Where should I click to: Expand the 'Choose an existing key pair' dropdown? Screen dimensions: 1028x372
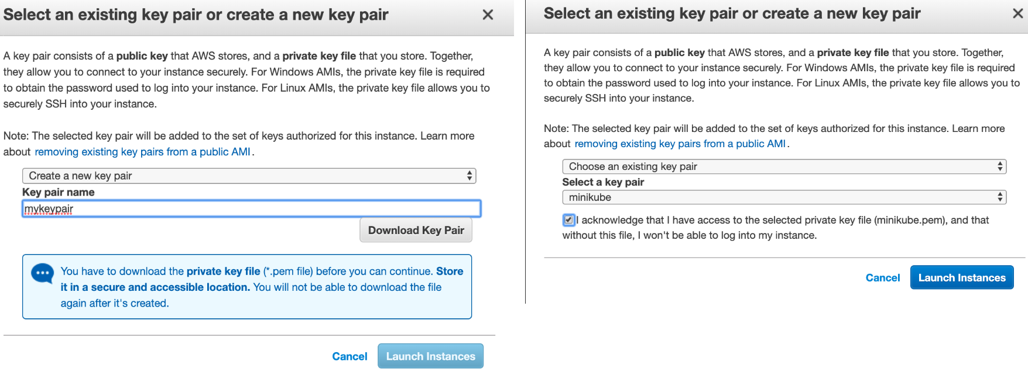(784, 166)
